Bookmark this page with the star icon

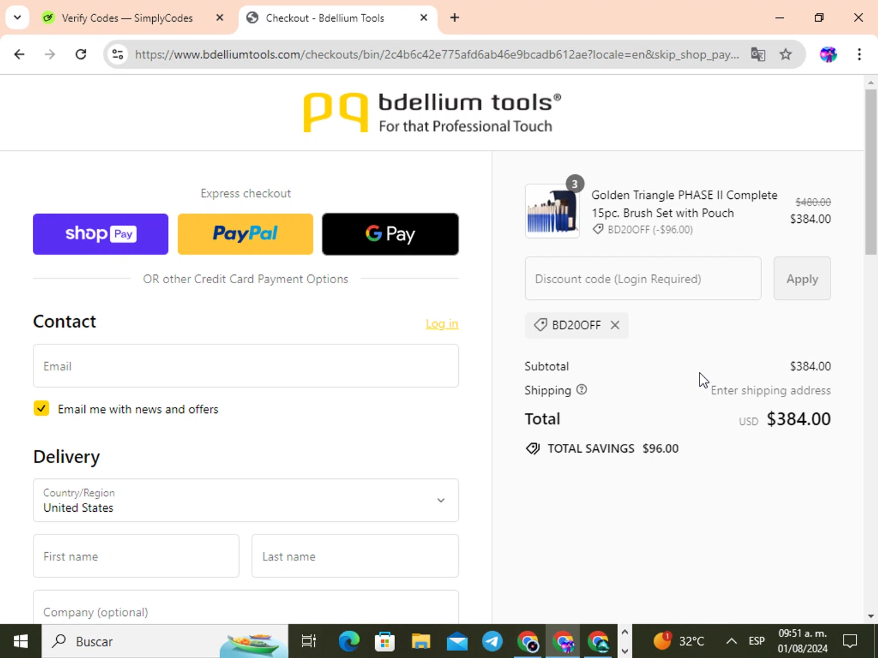[786, 54]
